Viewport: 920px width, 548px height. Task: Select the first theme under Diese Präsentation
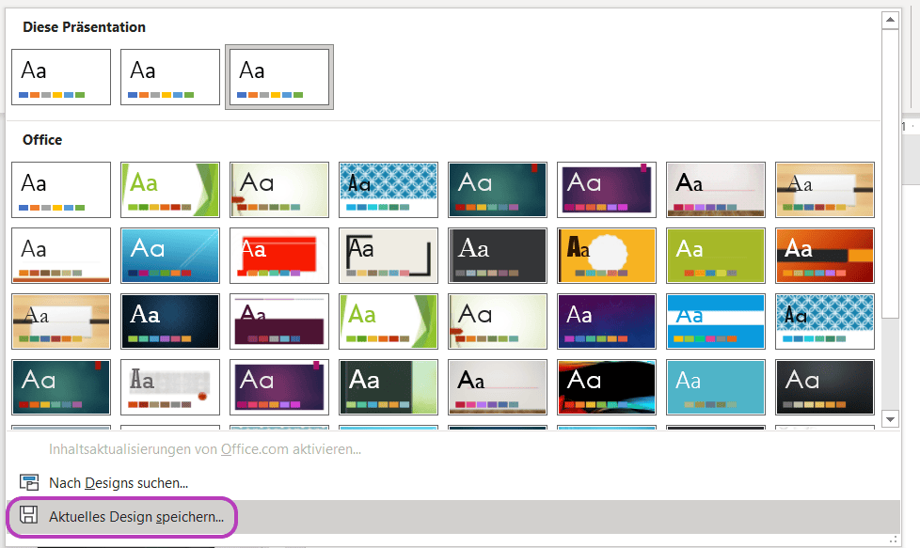point(61,77)
